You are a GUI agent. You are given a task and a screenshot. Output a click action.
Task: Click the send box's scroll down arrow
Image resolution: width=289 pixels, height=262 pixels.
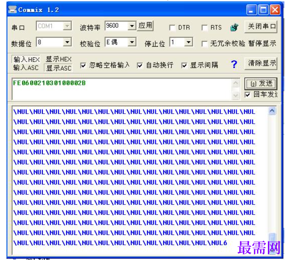click(236, 95)
